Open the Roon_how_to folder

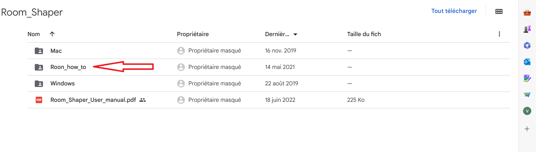[x=68, y=67]
